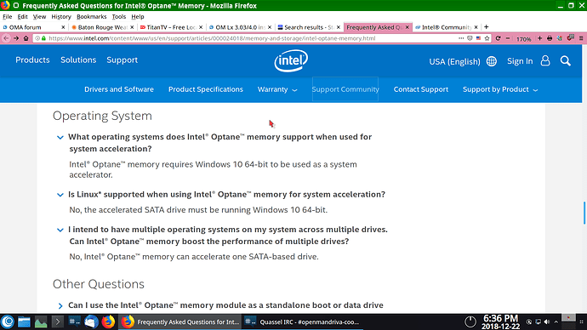Image resolution: width=587 pixels, height=330 pixels.
Task: Collapse the 'What operating systems' question
Action: [60, 137]
